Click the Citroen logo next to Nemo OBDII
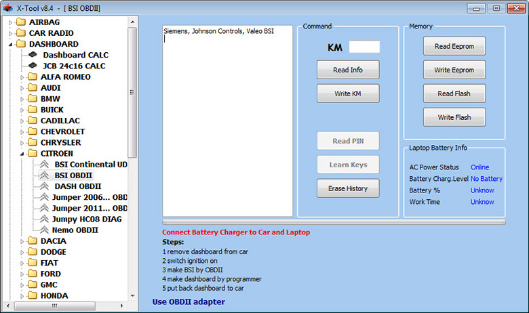This screenshot has width=529, height=313. coord(45,230)
